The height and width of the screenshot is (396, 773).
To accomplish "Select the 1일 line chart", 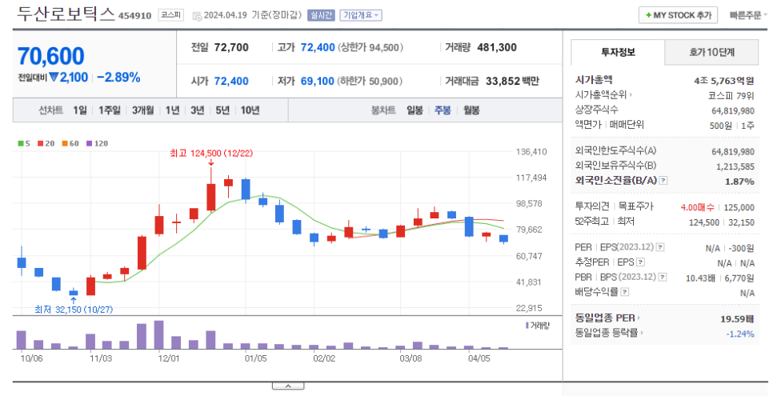I will pos(80,110).
